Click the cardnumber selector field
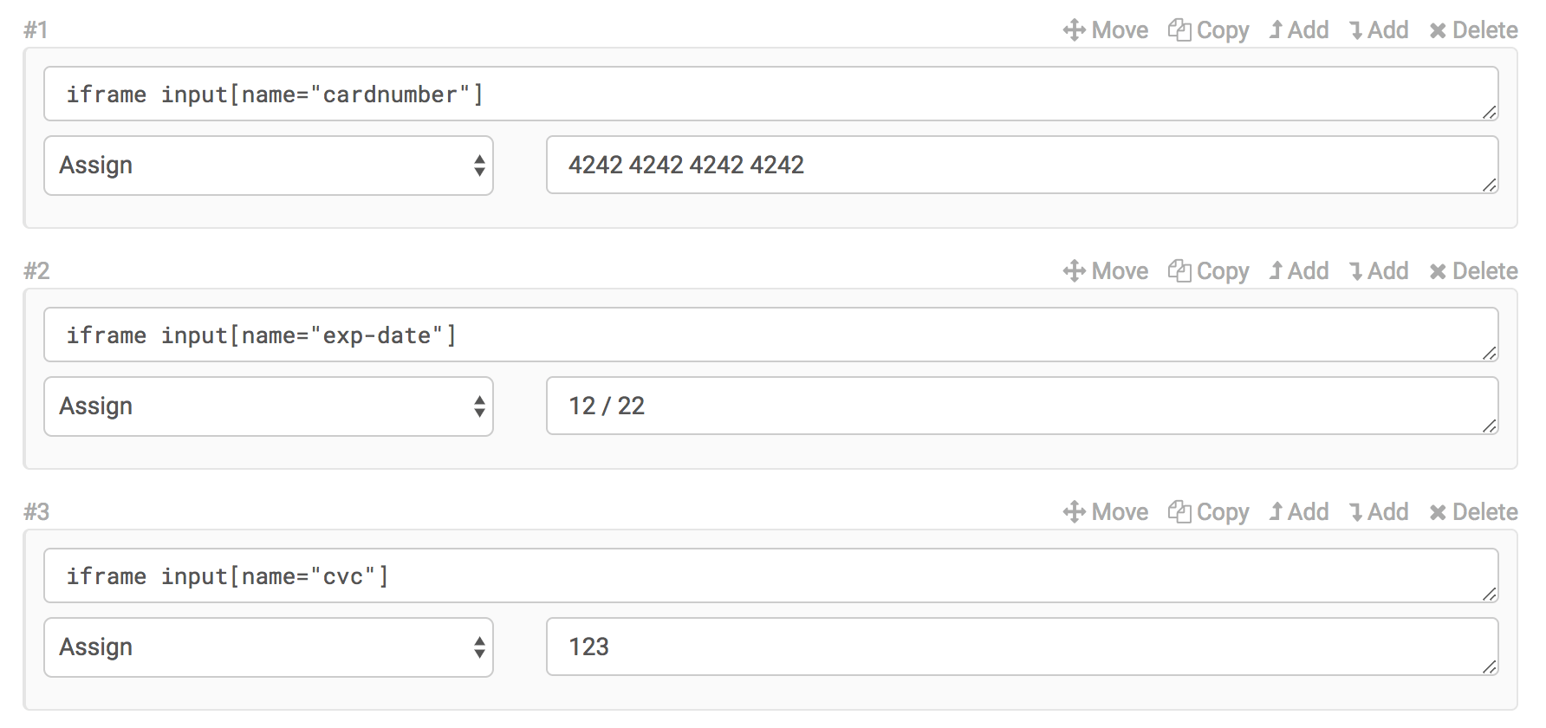The image size is (1546, 728). click(770, 94)
